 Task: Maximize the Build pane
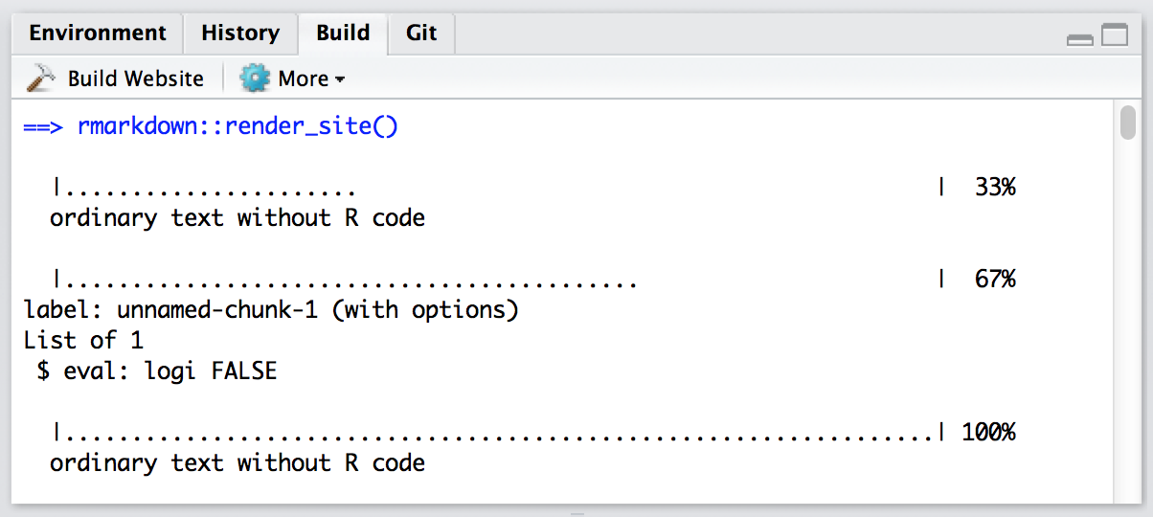(x=1115, y=37)
